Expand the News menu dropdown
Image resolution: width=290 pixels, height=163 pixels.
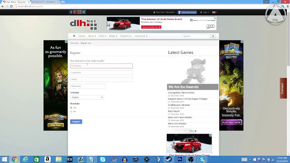coord(92,36)
